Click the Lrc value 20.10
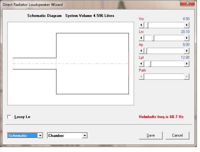Screen dimensions: 200x152 point(185,32)
